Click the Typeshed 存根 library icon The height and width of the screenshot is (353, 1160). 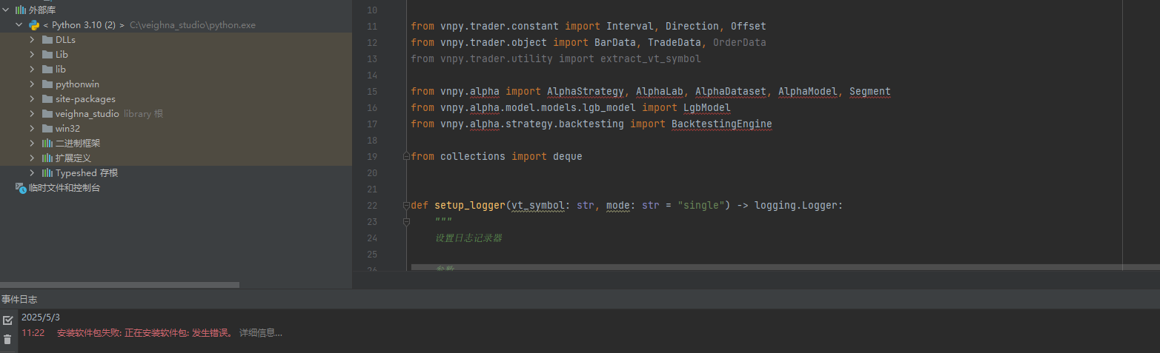(47, 173)
